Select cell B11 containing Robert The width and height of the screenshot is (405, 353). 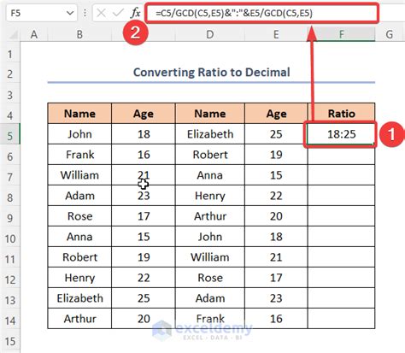pos(79,257)
